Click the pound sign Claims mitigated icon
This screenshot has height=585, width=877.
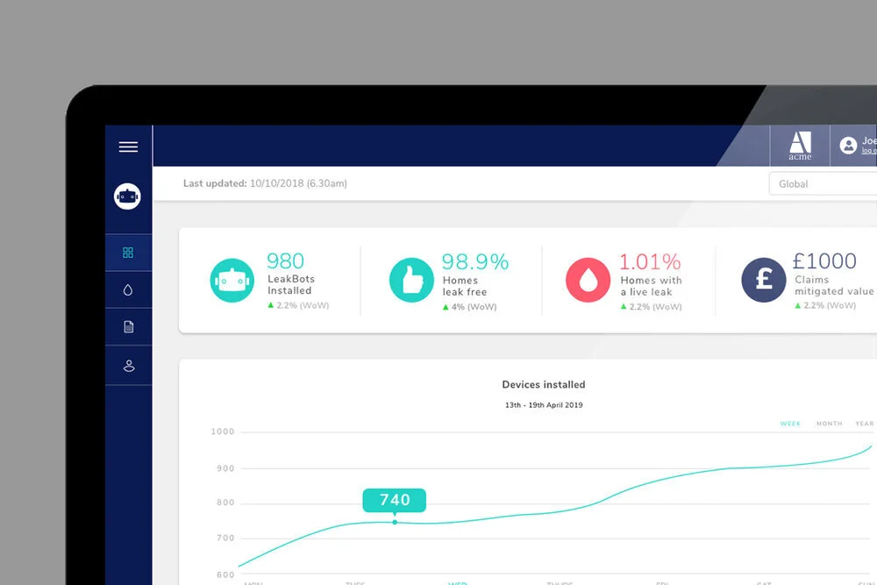(764, 280)
